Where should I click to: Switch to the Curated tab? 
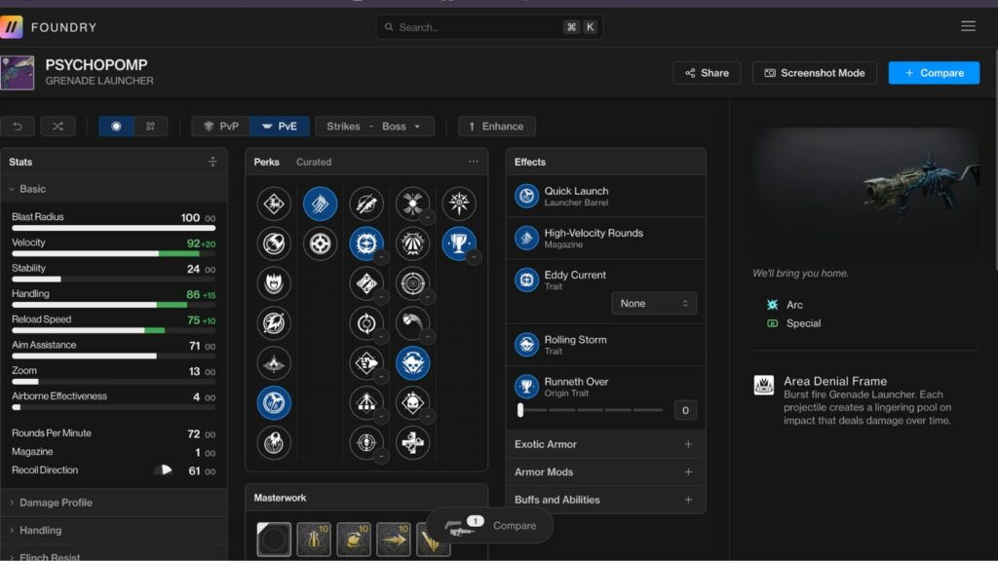pos(314,162)
